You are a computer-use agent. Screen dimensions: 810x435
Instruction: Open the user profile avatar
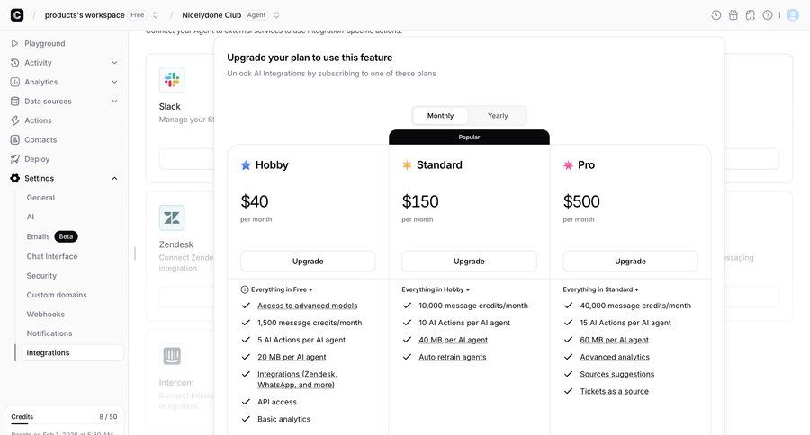coord(793,15)
